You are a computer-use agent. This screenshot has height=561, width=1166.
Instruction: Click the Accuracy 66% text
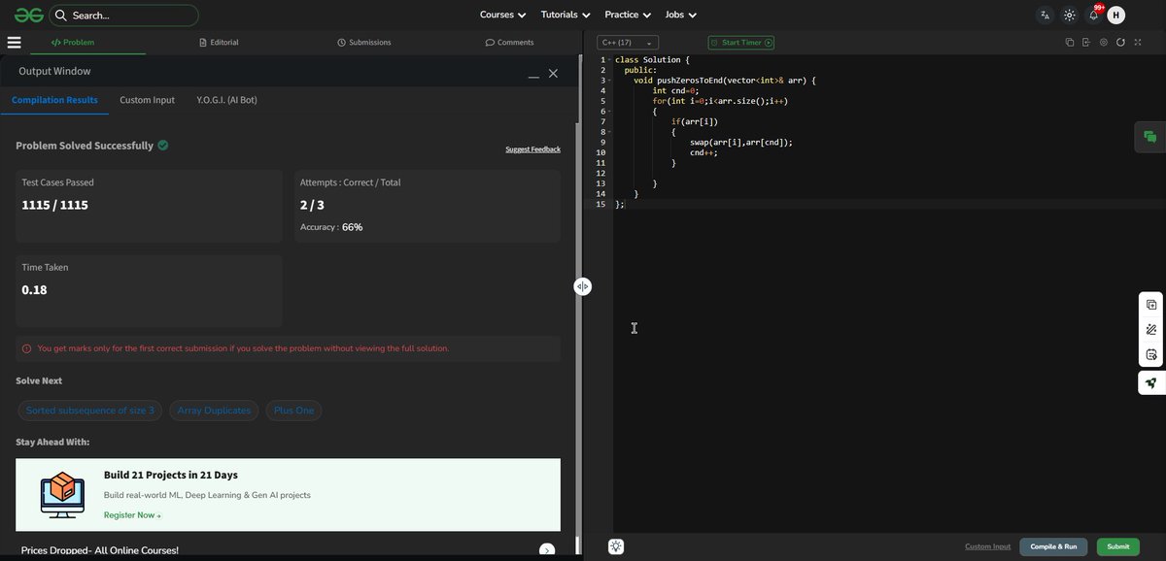(x=331, y=227)
